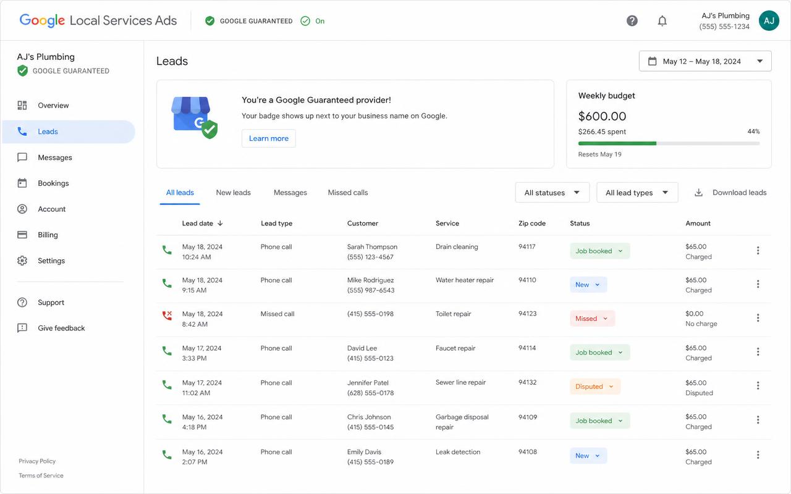Click the Settings gear icon in sidebar

click(x=22, y=261)
